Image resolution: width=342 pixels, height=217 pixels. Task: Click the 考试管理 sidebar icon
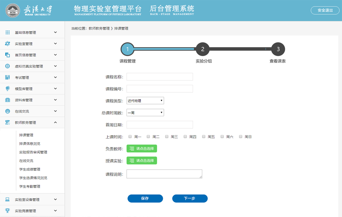tap(8, 77)
